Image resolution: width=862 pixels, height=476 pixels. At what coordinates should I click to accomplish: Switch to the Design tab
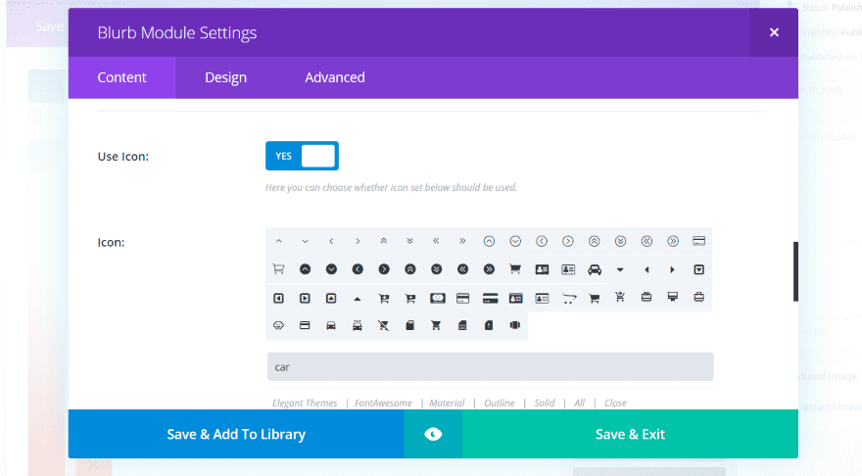point(225,77)
